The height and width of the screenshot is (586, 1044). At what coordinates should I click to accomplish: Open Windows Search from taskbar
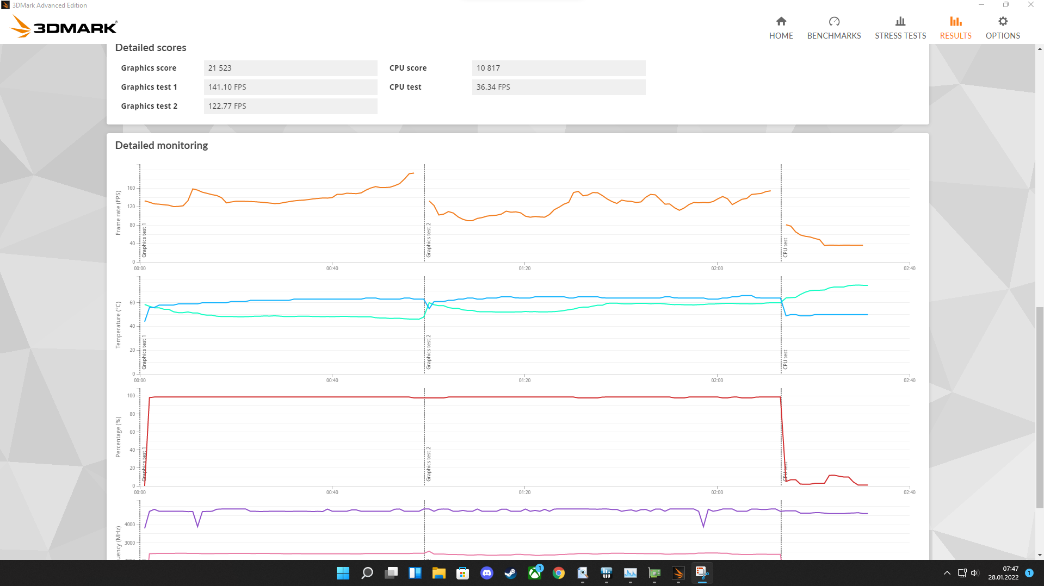pos(367,573)
